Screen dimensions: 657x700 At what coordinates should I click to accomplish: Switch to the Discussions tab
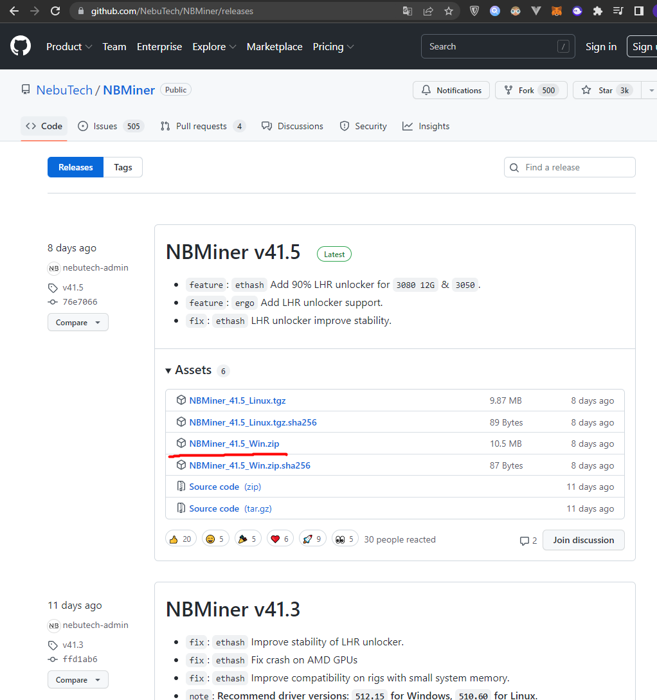pyautogui.click(x=292, y=126)
